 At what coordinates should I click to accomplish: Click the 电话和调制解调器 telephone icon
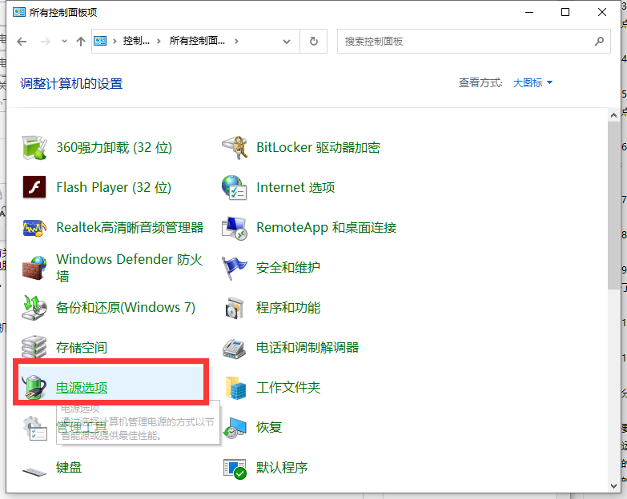click(235, 349)
